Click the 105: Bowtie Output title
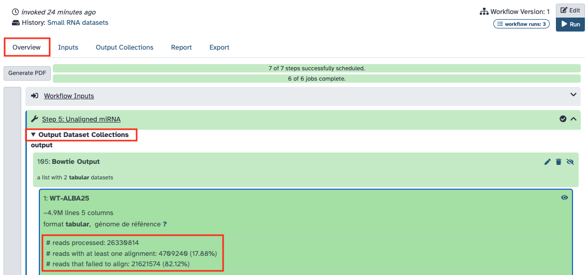 click(x=69, y=162)
